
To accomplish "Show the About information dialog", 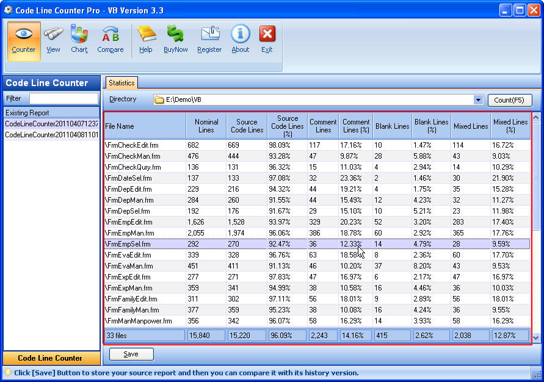I will click(240, 41).
